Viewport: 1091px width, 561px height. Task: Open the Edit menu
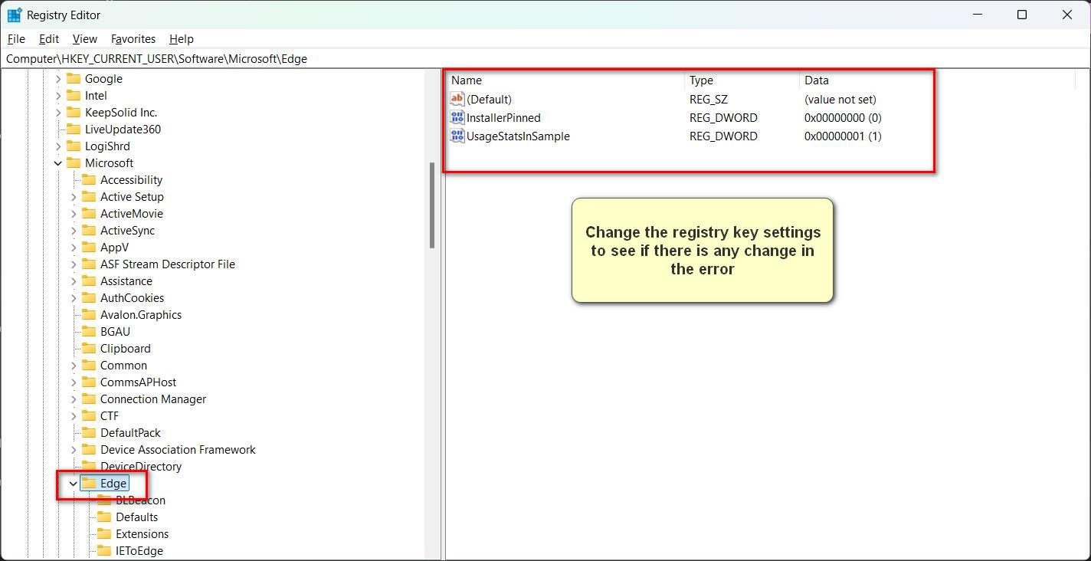tap(48, 38)
